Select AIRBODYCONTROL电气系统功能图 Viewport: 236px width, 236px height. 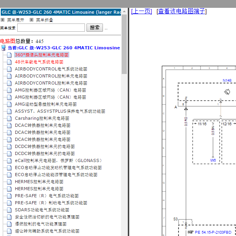point(51,69)
